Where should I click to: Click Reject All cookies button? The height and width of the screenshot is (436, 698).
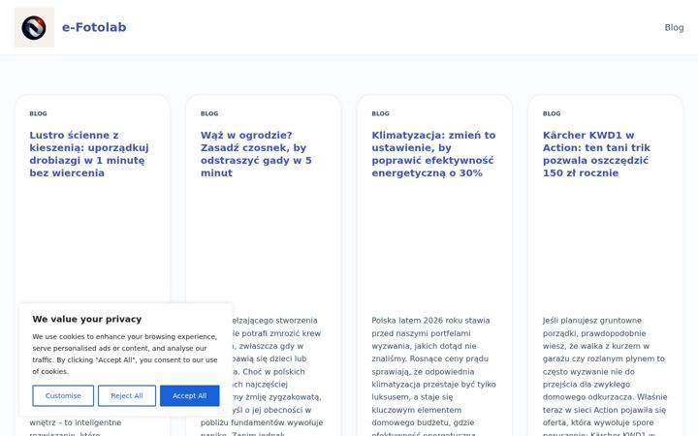[x=127, y=395]
